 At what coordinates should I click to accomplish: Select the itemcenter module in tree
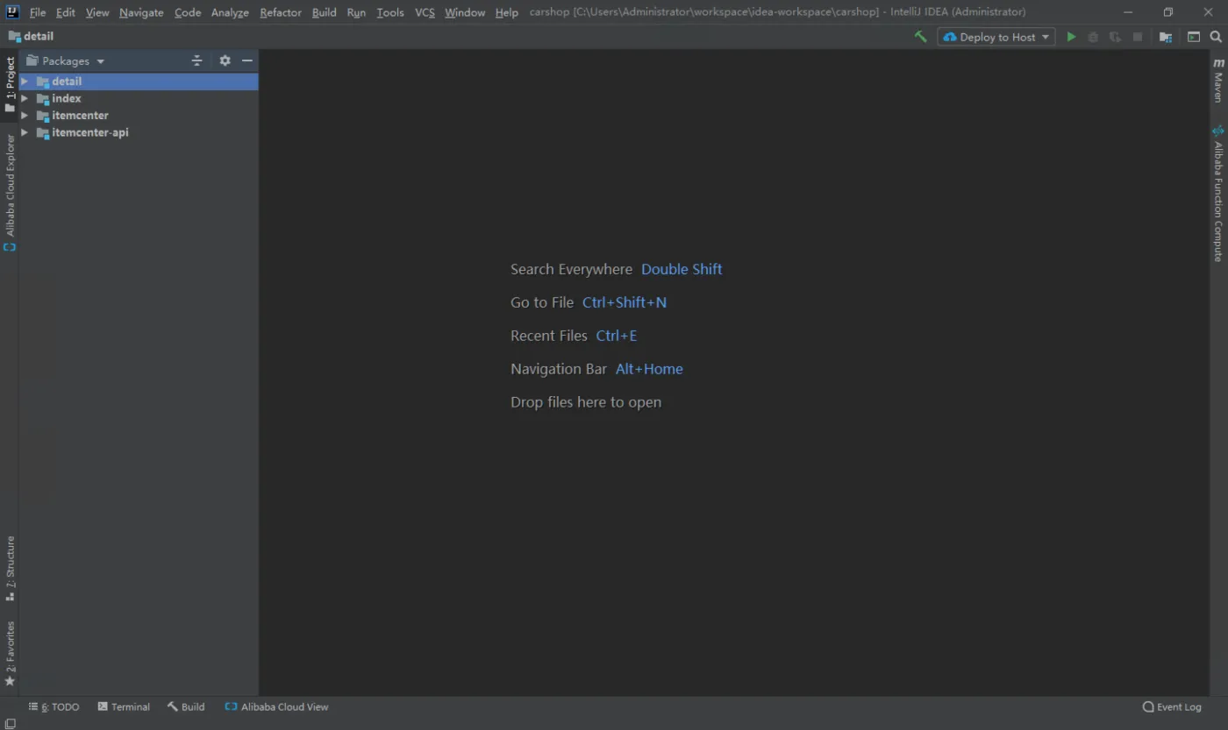tap(80, 116)
